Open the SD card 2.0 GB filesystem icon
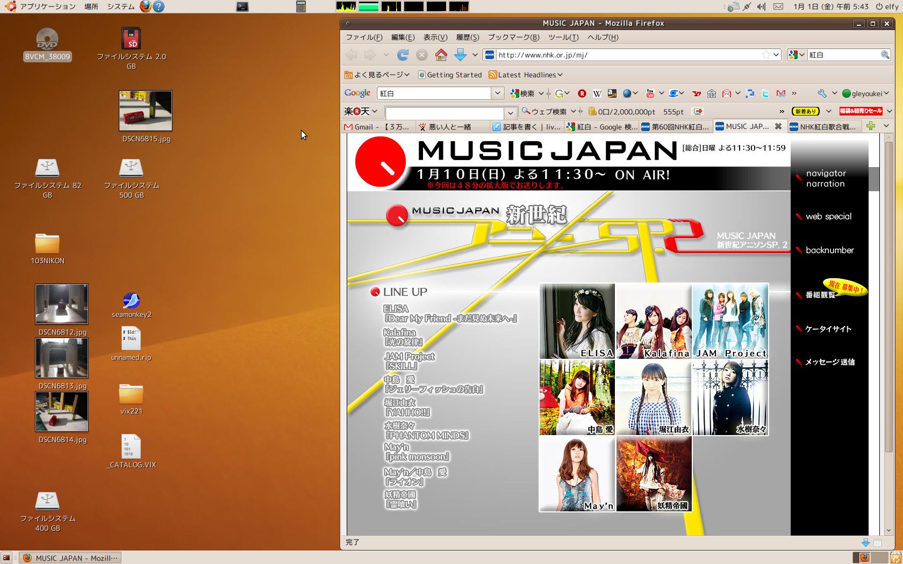This screenshot has width=903, height=564. [x=131, y=48]
